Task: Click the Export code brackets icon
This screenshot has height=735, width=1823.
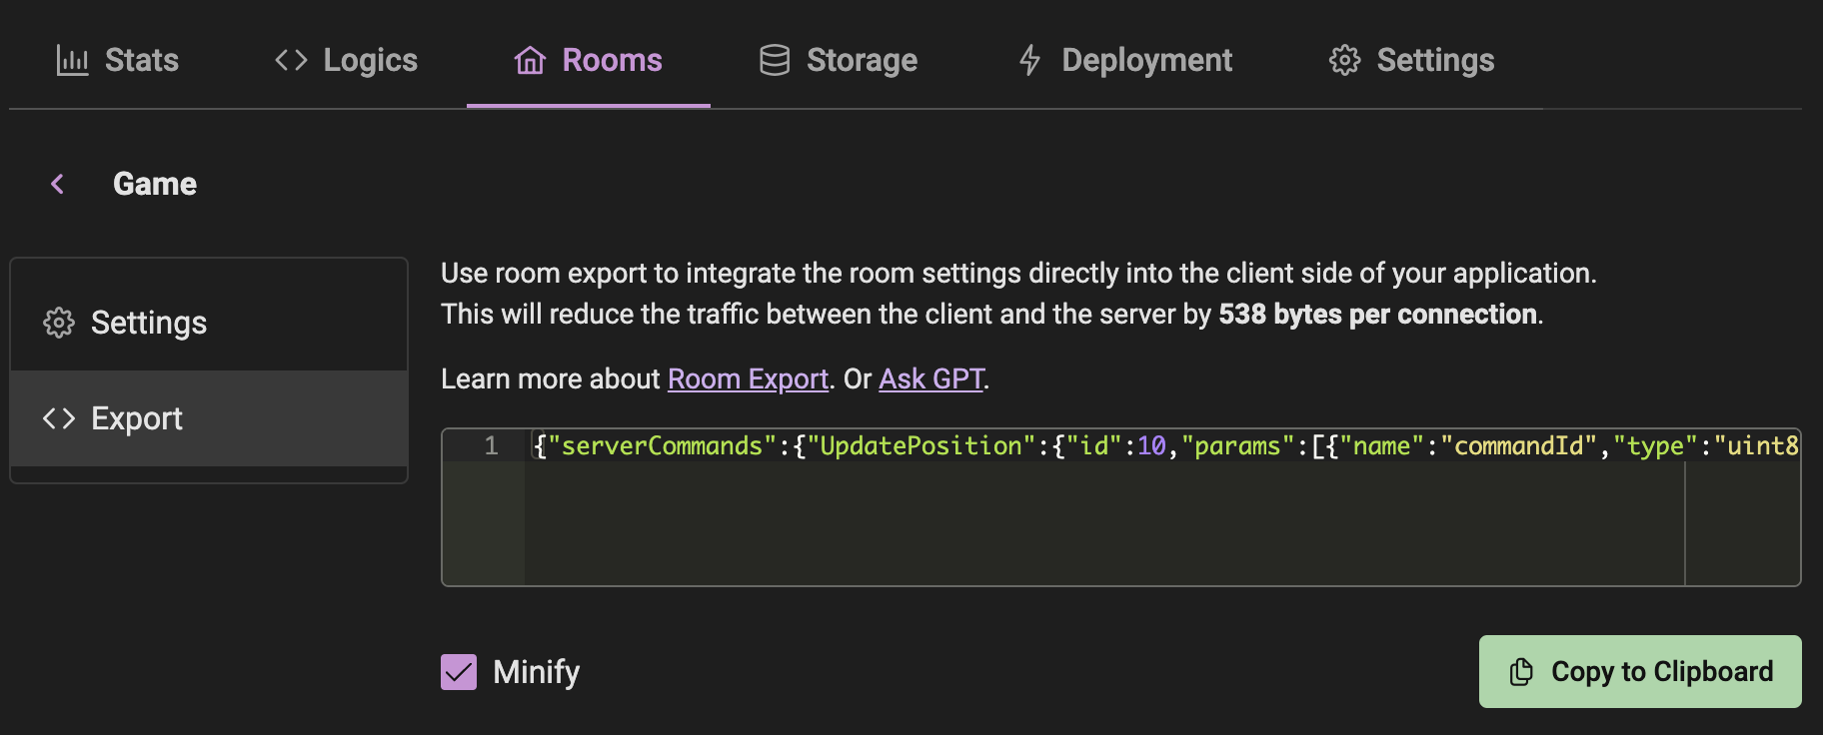Action: 59,418
